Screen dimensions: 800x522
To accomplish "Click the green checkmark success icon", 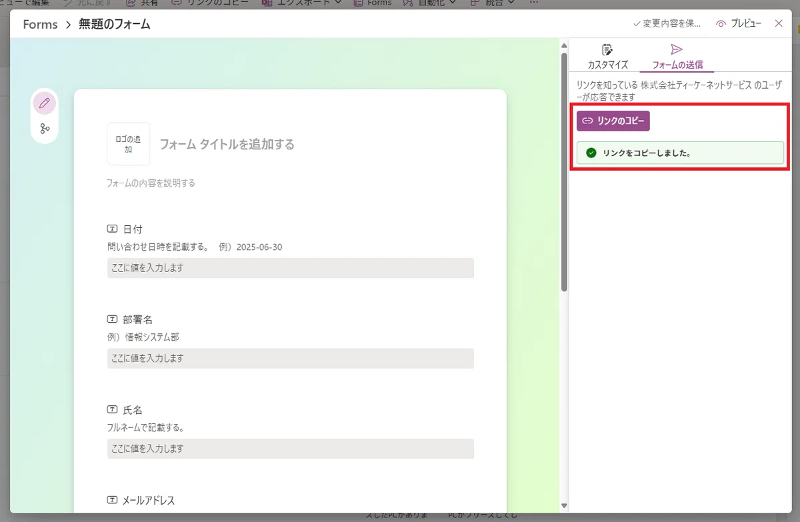I will pyautogui.click(x=591, y=153).
